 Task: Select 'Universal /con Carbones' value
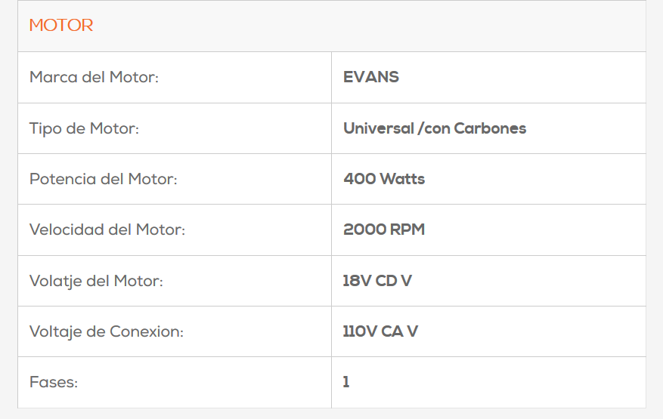(x=434, y=128)
